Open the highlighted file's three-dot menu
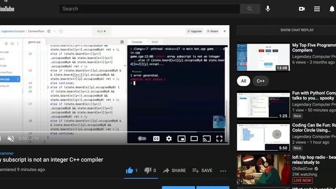This screenshot has height=189, width=336. pos(18,79)
